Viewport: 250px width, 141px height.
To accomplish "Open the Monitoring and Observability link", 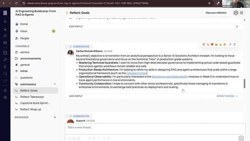I will tap(170, 77).
